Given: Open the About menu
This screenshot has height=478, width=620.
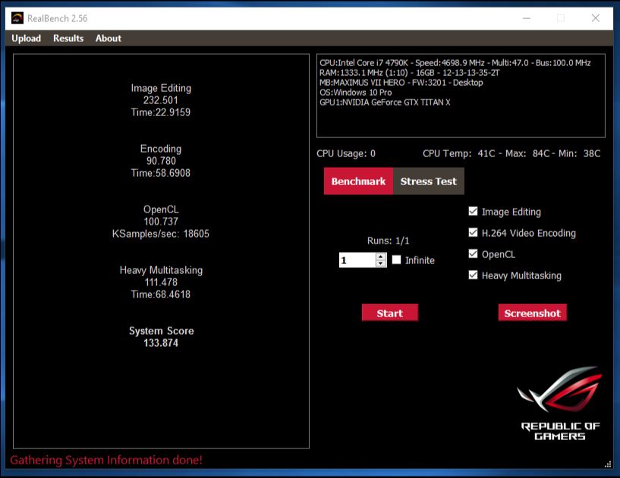Looking at the screenshot, I should [x=109, y=39].
